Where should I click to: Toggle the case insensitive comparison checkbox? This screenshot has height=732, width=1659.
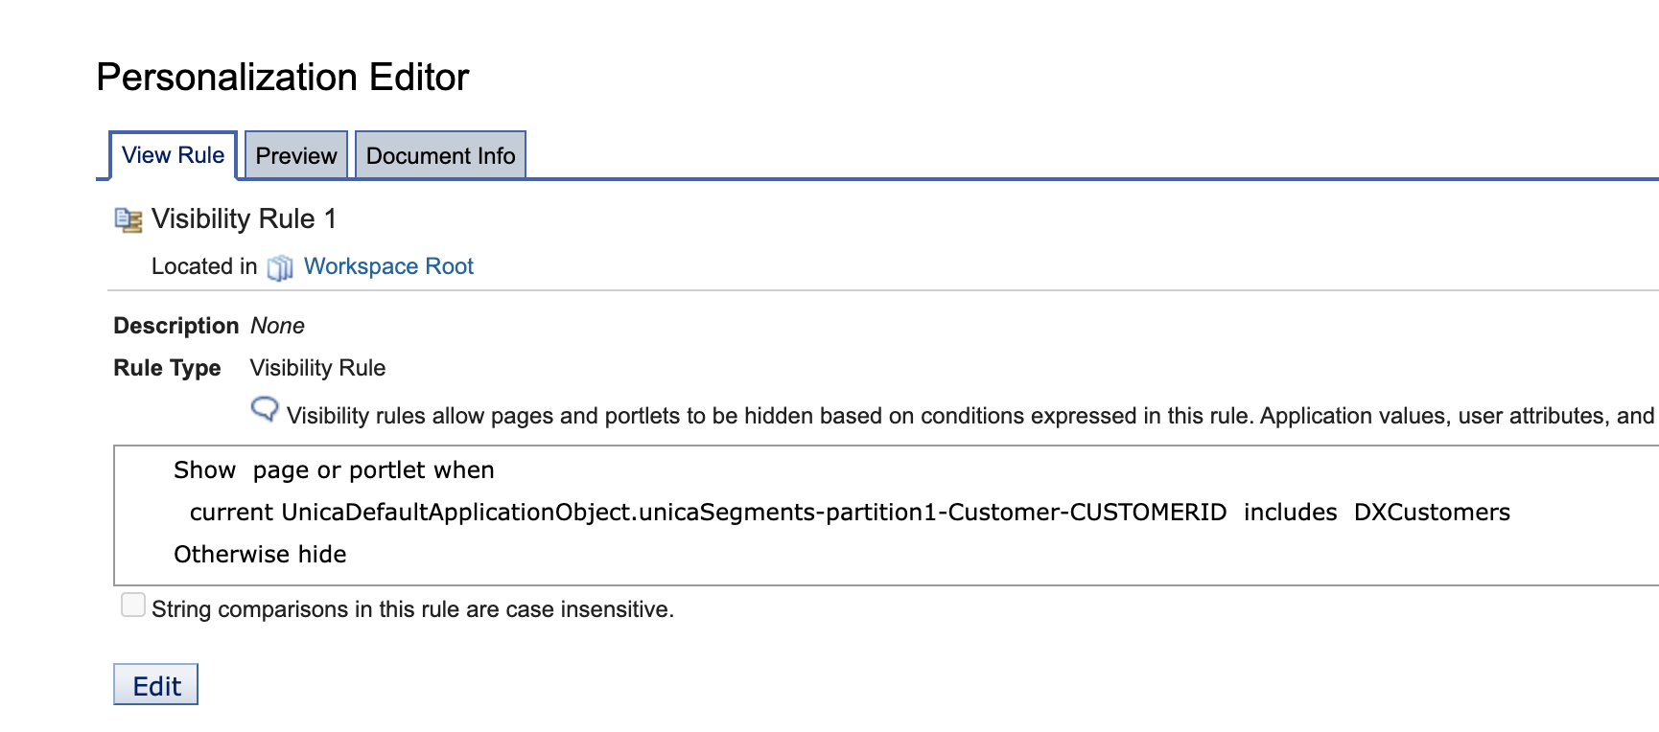point(133,605)
